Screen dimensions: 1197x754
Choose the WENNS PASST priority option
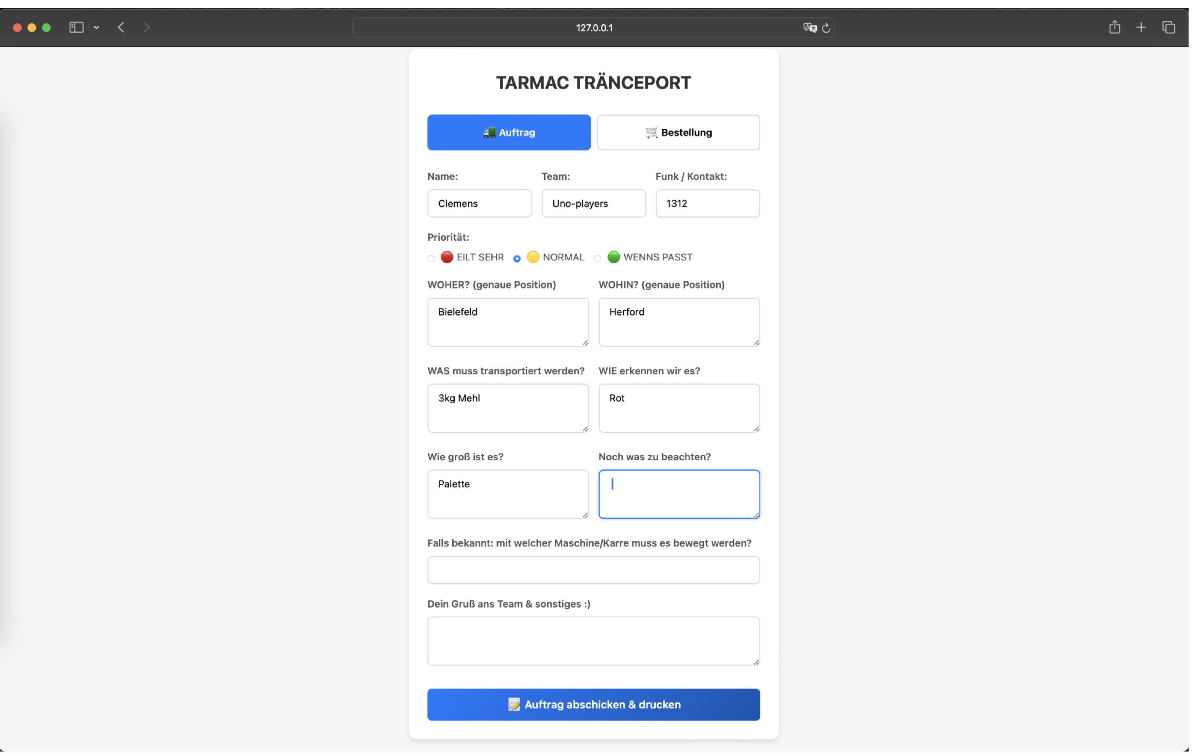(598, 258)
